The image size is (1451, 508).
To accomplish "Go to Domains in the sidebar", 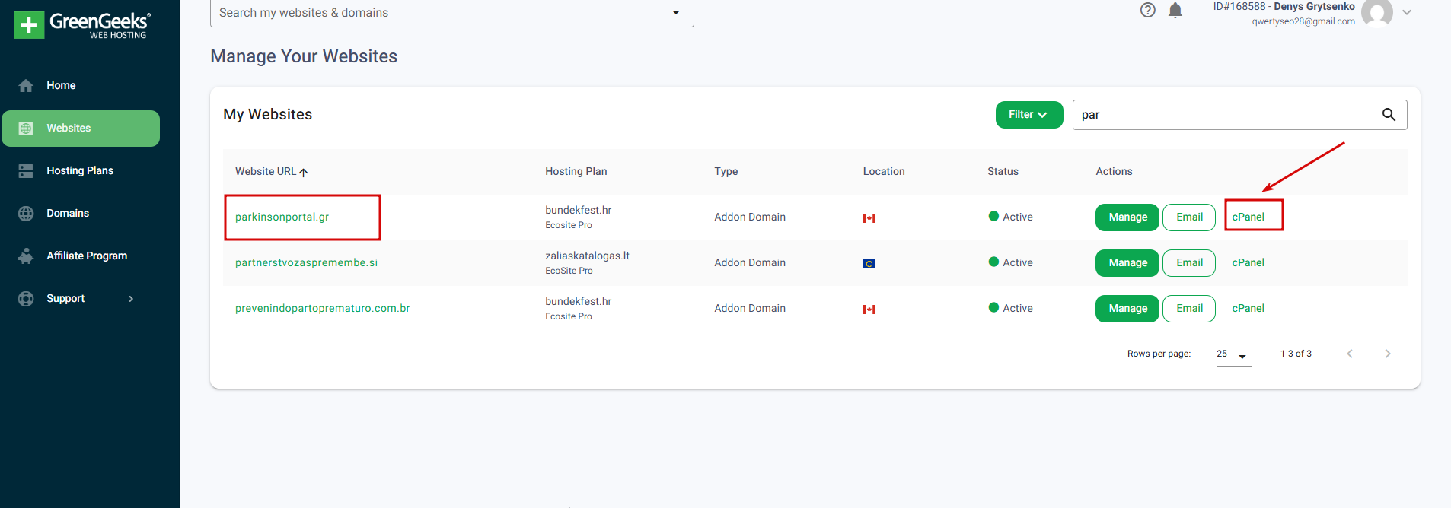I will pos(68,214).
